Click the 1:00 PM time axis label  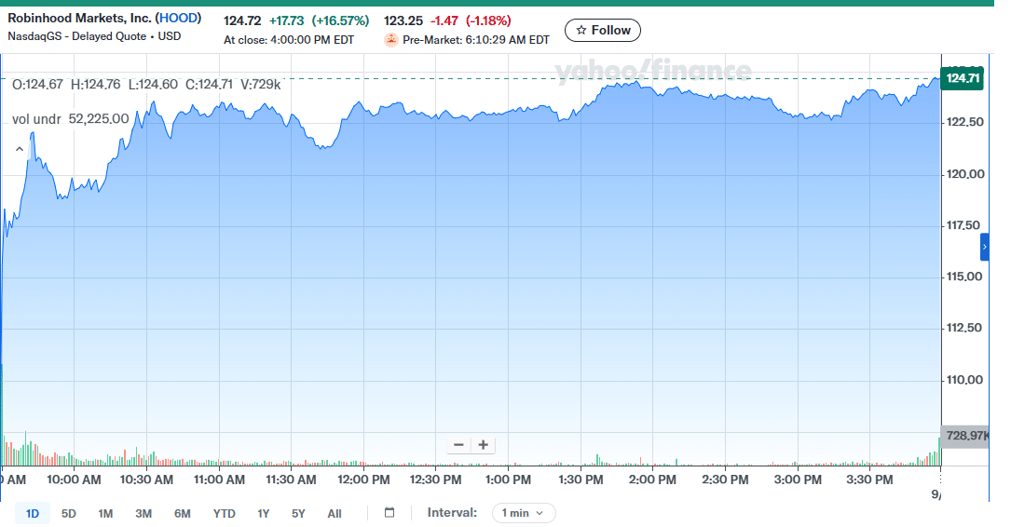coord(508,480)
